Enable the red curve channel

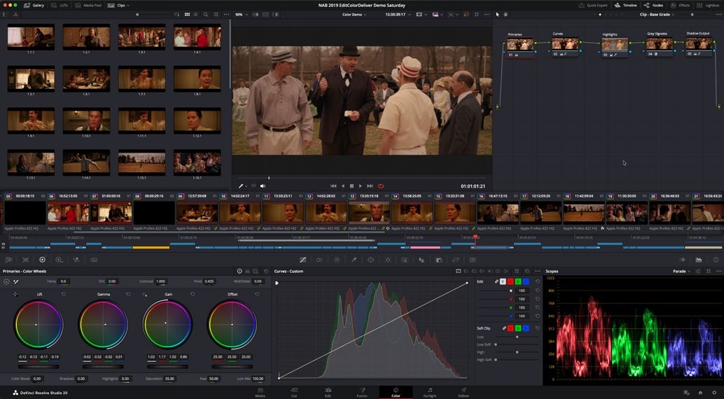510,281
